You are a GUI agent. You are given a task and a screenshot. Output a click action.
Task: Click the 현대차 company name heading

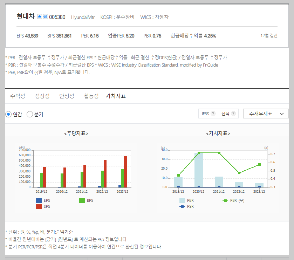(x=26, y=16)
